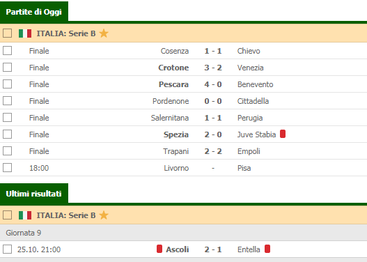Tick the checkbox for Cosenza vs Chievo
The width and height of the screenshot is (367, 262).
click(x=7, y=51)
